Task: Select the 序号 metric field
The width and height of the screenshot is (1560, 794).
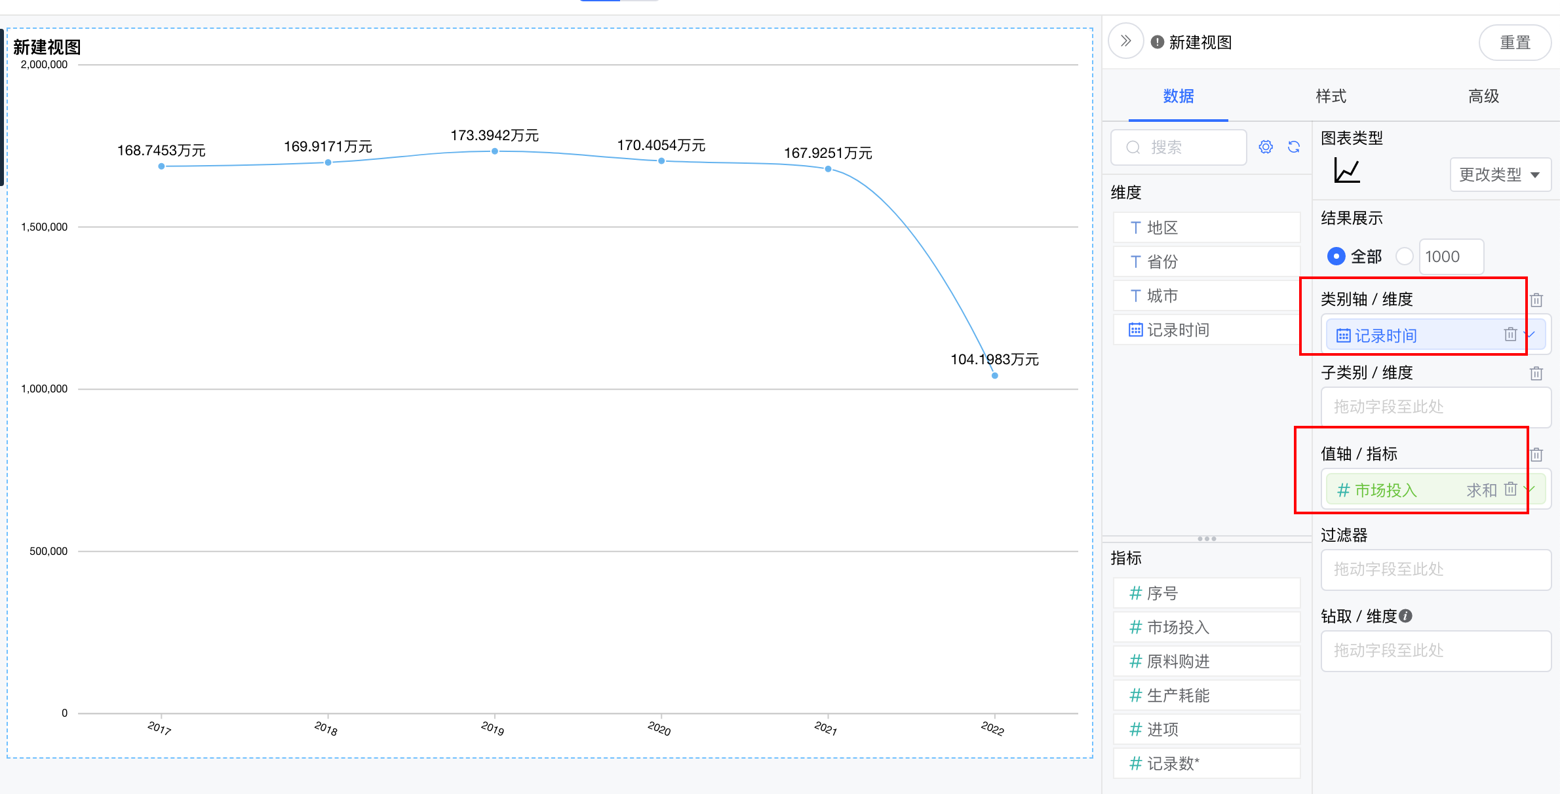Action: tap(1207, 593)
